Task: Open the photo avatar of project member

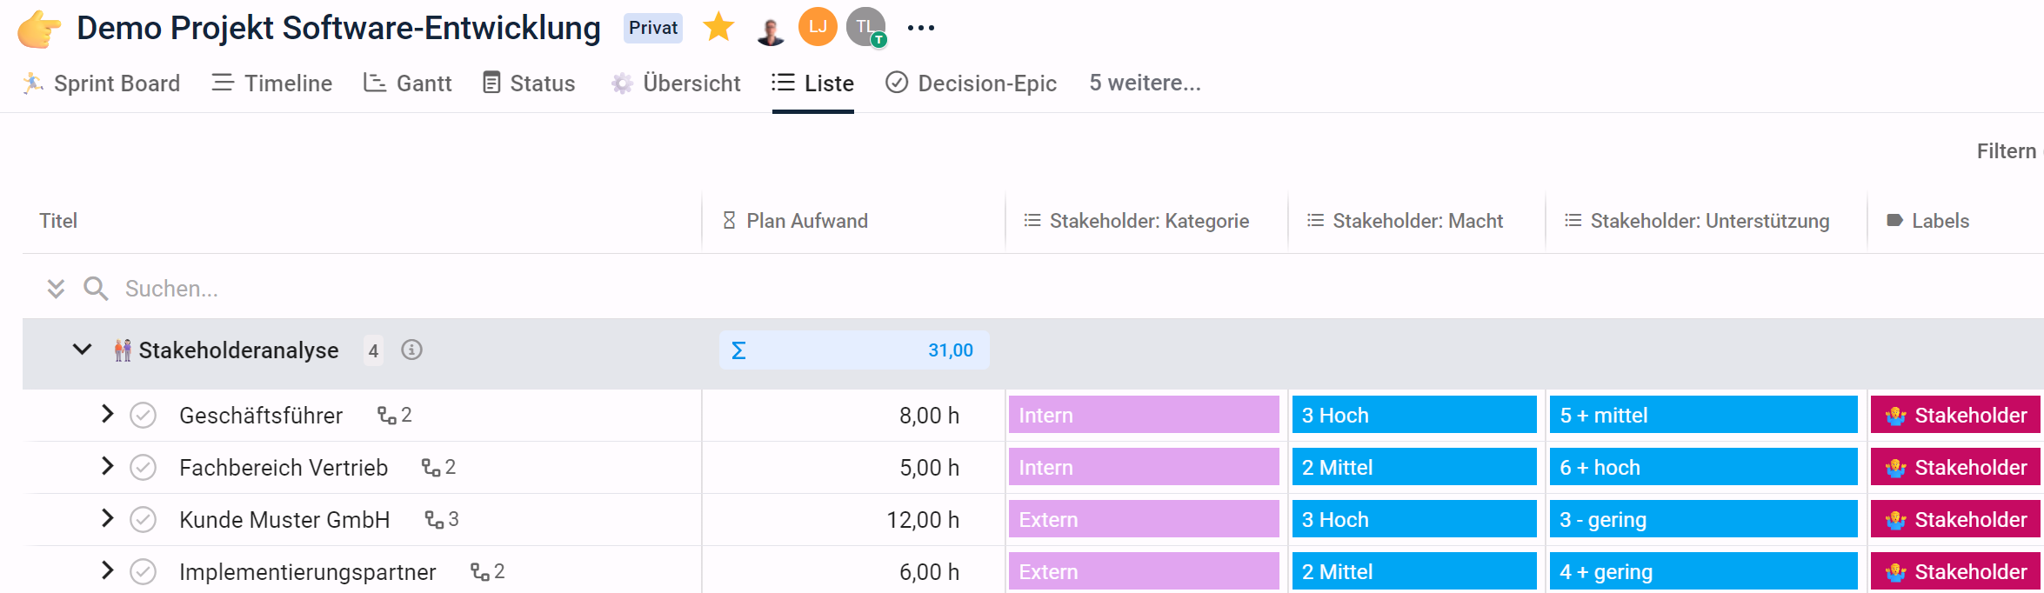Action: pos(770,29)
